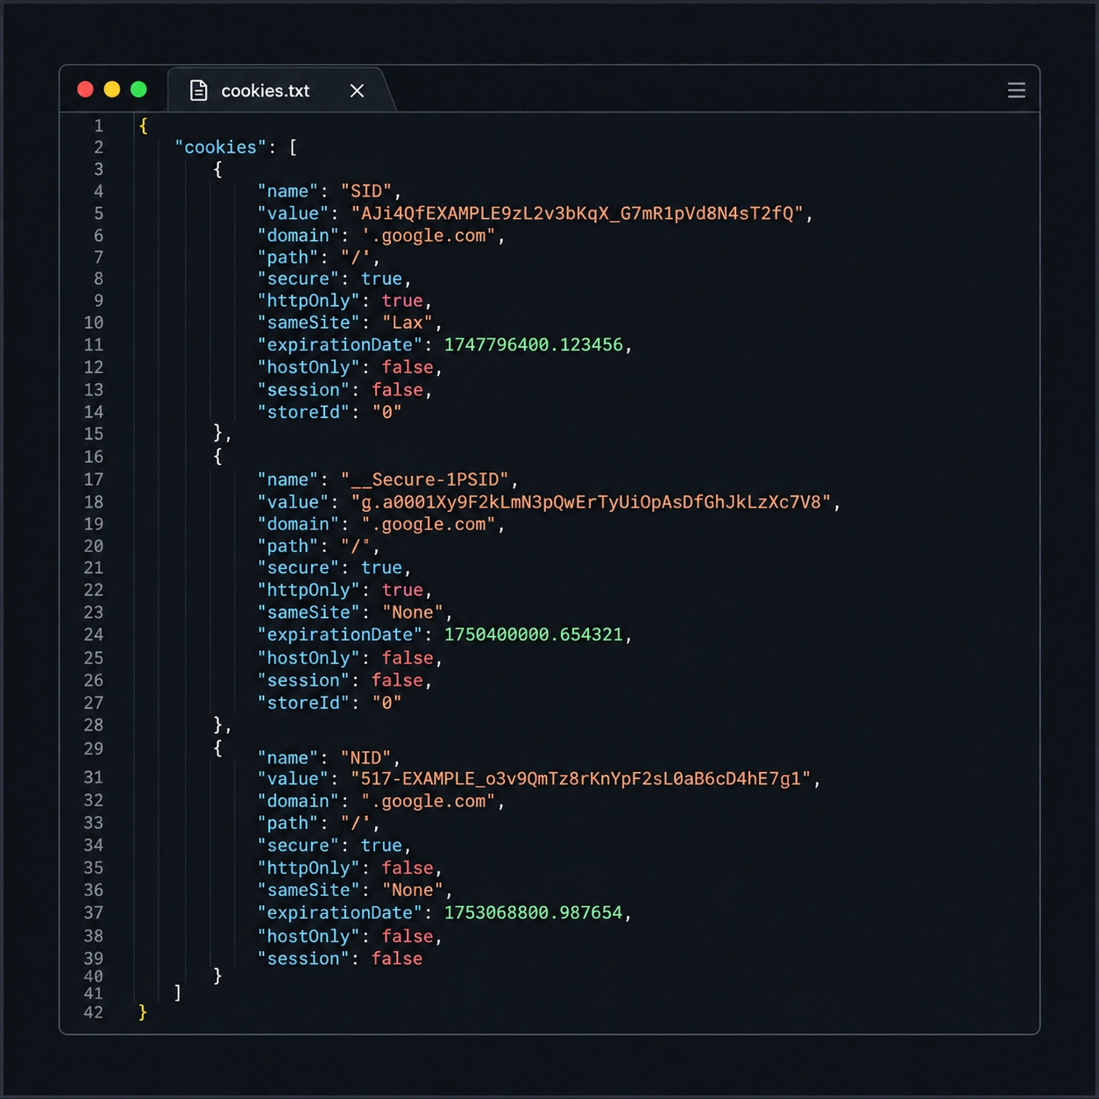
Task: Place cursor on the "cookies" key
Action: point(220,147)
